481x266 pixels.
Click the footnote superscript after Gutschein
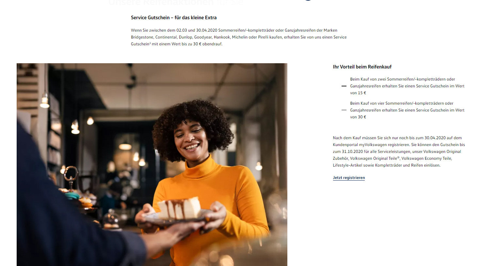pyautogui.click(x=150, y=43)
